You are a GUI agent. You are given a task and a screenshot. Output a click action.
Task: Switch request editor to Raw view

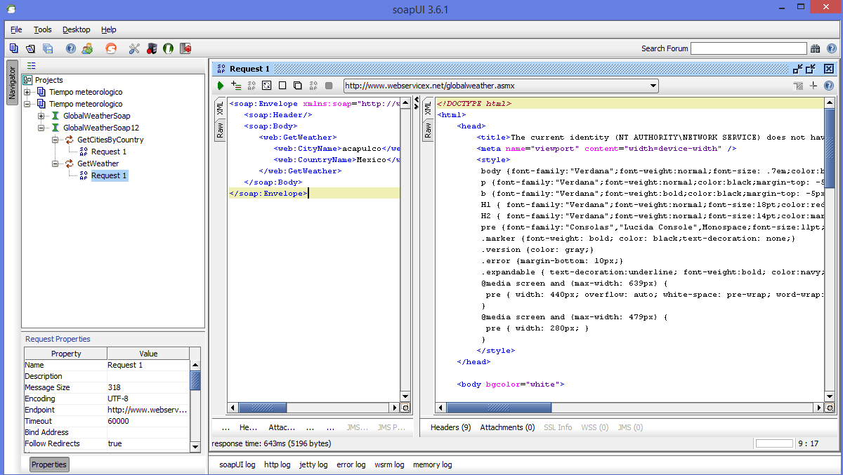point(220,130)
